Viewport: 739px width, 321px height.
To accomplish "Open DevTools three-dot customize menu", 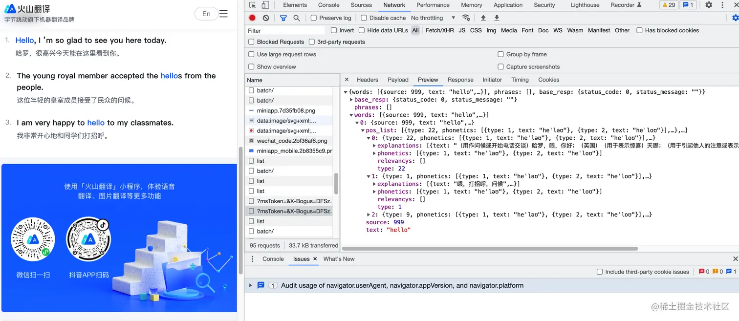I will 722,5.
